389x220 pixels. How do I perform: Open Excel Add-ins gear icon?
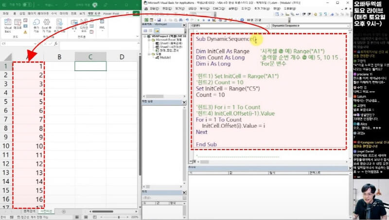click(x=47, y=25)
